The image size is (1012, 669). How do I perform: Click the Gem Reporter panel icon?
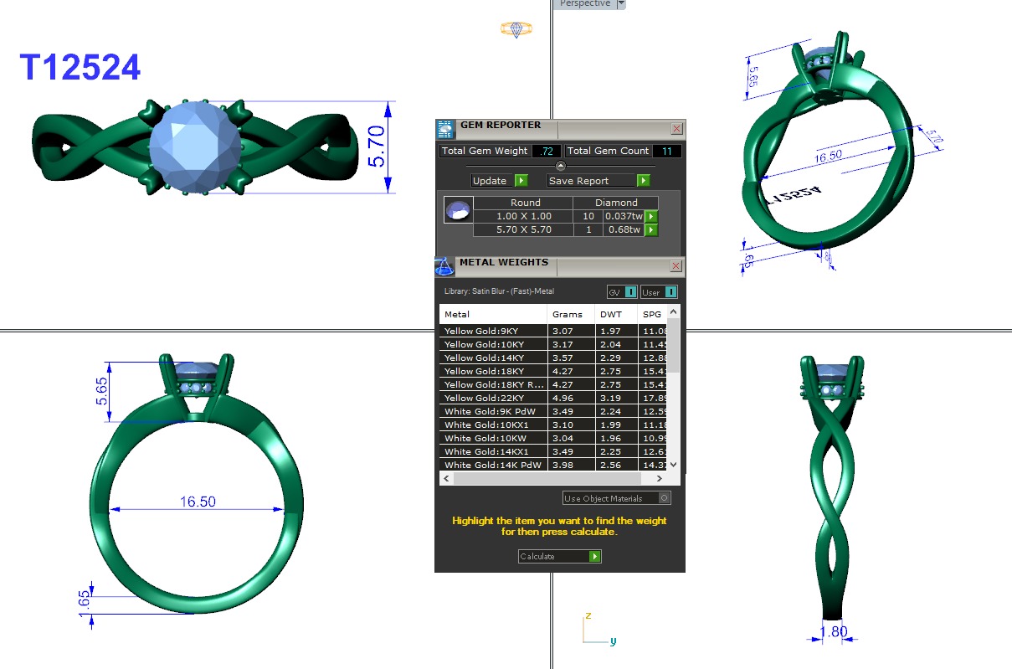(445, 128)
